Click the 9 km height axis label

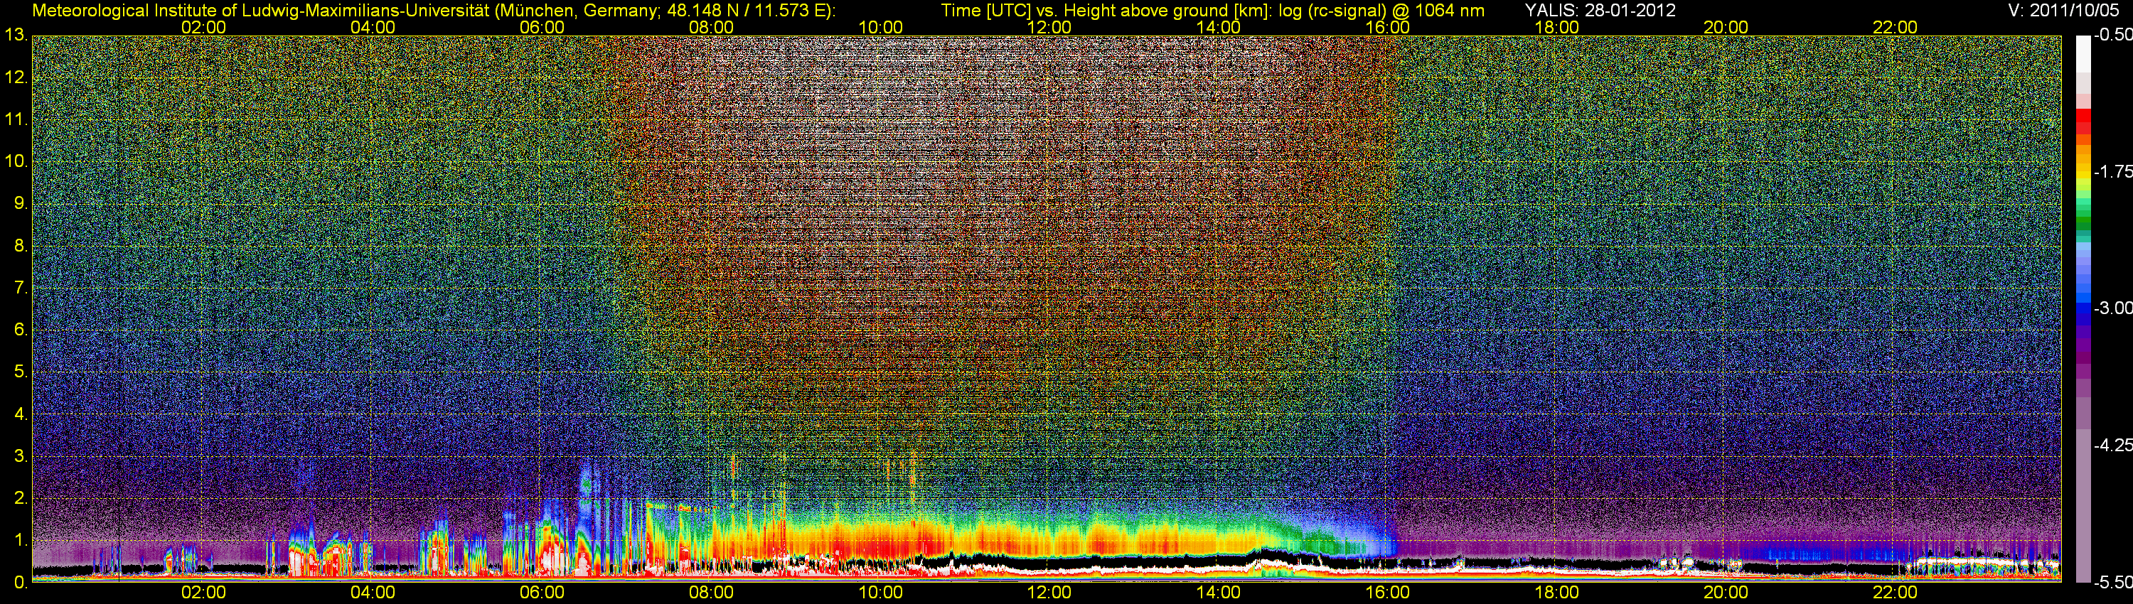click(x=20, y=203)
